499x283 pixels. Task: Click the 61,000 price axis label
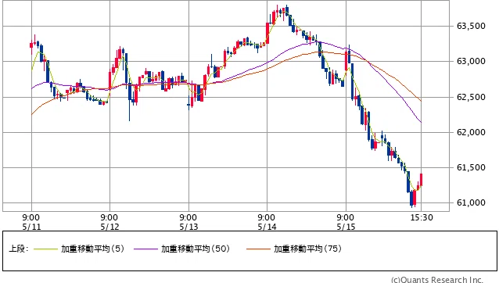471,203
